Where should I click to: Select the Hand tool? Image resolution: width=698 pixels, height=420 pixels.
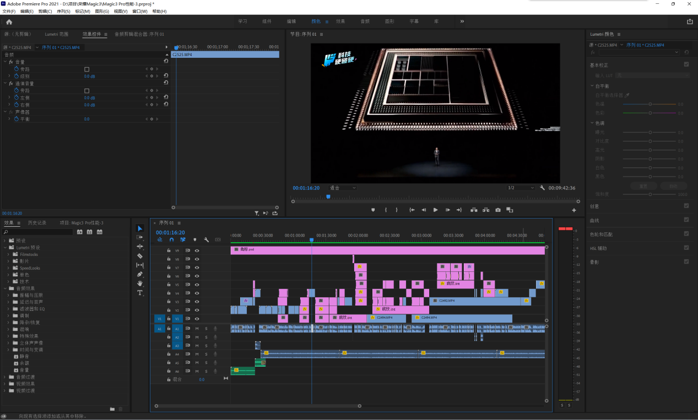140,283
